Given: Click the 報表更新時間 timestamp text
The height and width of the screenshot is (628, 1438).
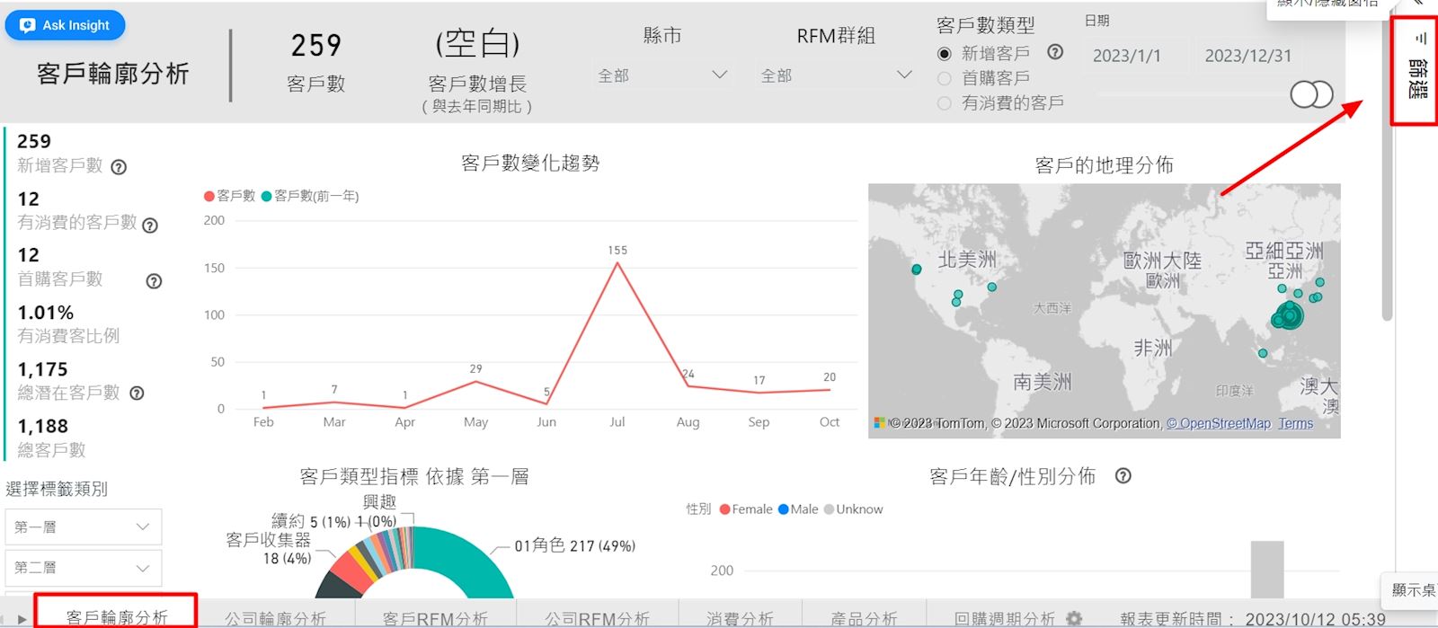Looking at the screenshot, I should pyautogui.click(x=1253, y=619).
